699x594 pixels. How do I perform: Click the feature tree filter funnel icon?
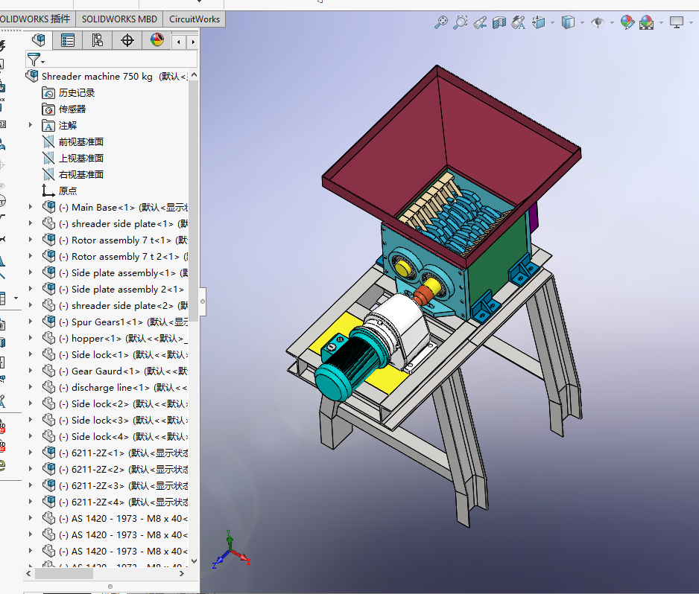[35, 60]
